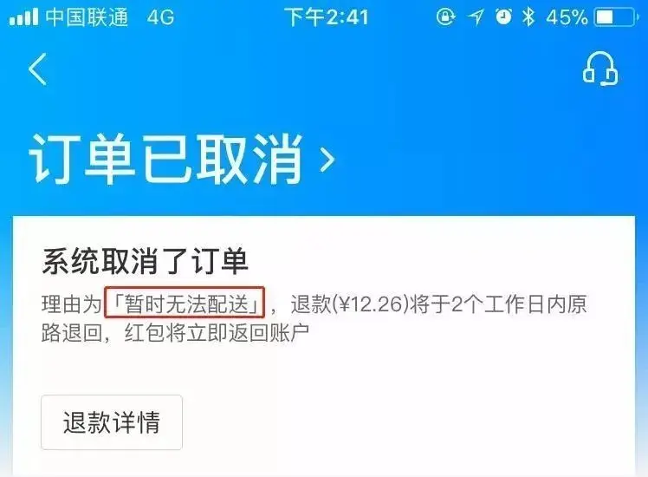Viewport: 648px width, 477px height.
Task: Tap the 4G network indicator
Action: 161,17
